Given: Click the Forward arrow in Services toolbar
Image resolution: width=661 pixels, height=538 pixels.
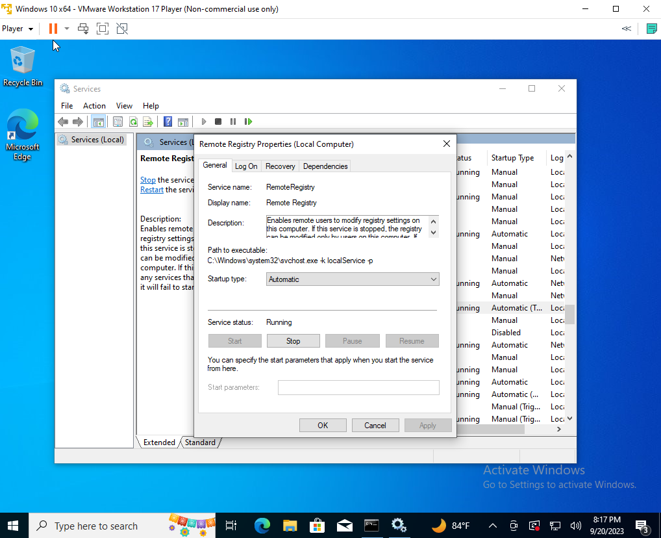Looking at the screenshot, I should pyautogui.click(x=78, y=122).
